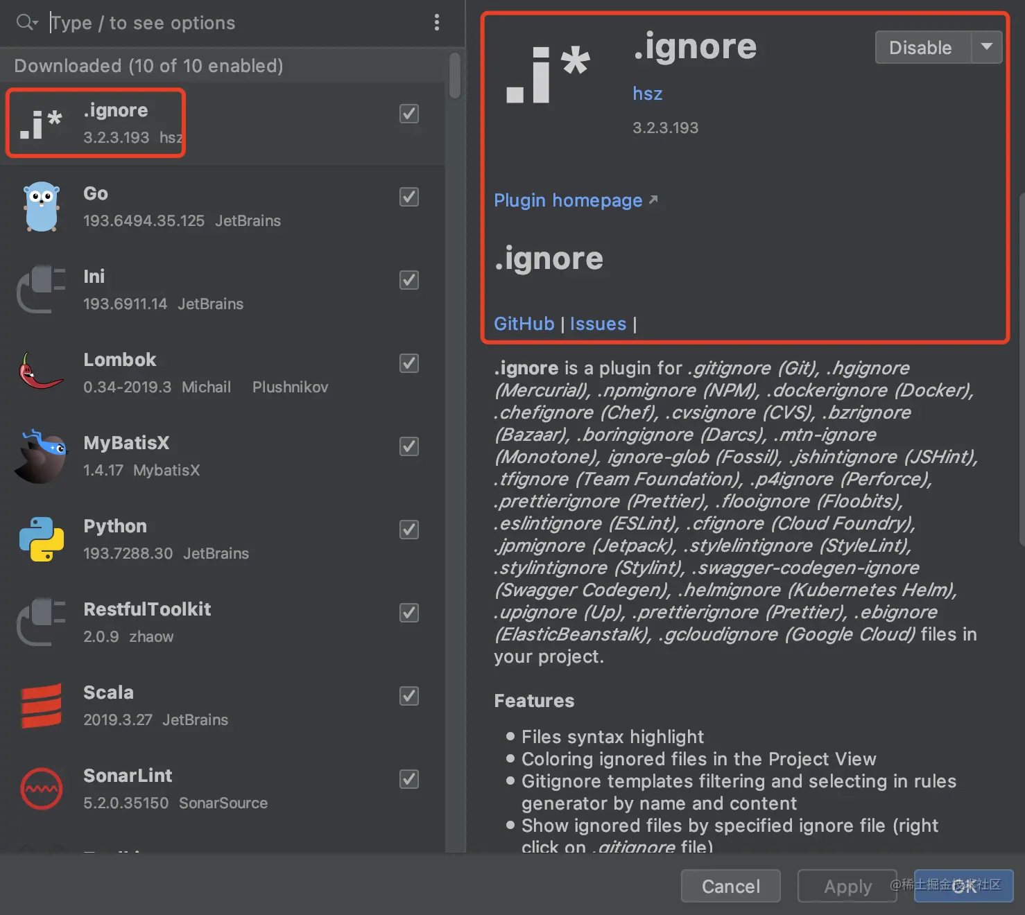Toggle the Ini plugin checkbox
Screen dimensions: 1025x915
pyautogui.click(x=409, y=280)
